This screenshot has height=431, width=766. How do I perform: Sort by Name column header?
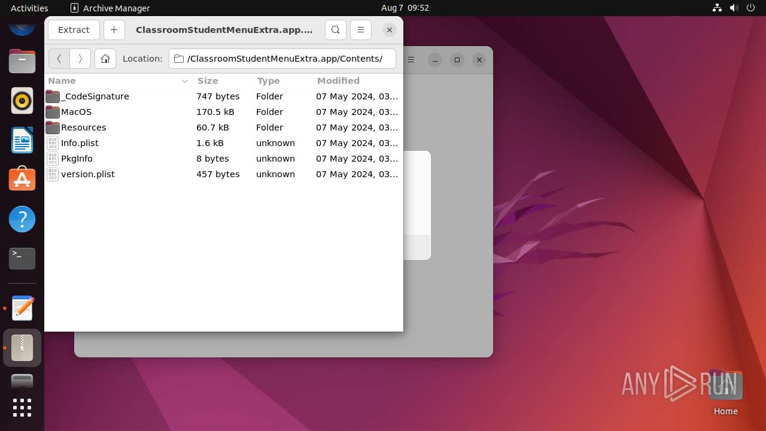tap(117, 81)
